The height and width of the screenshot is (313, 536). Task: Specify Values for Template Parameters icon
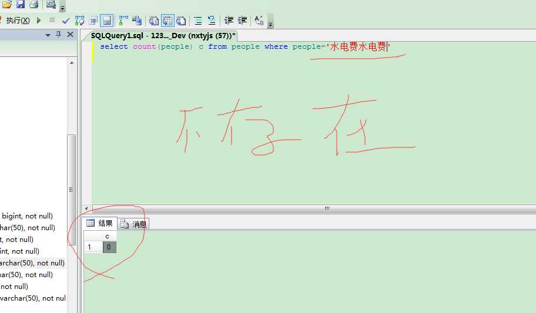[259, 21]
